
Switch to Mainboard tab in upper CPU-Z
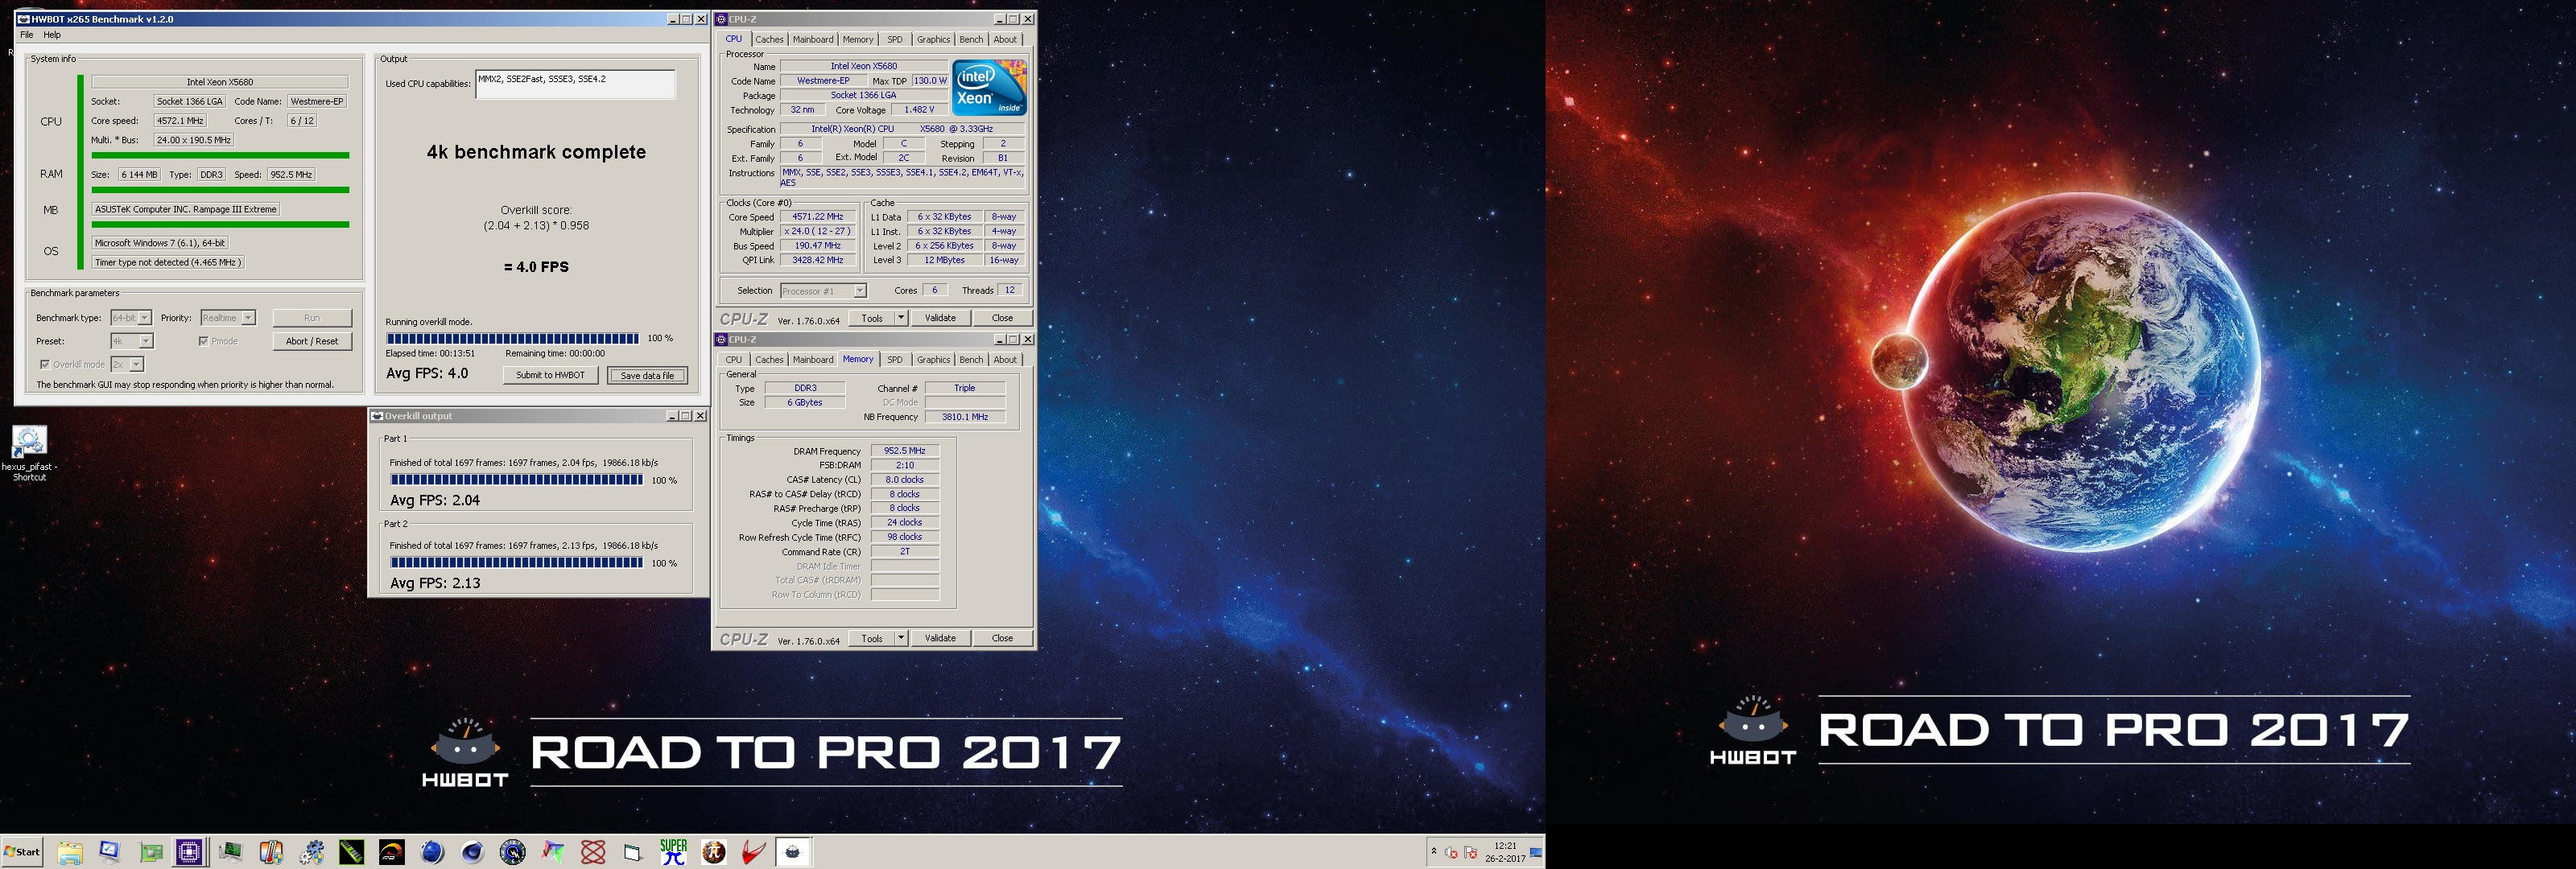point(813,39)
